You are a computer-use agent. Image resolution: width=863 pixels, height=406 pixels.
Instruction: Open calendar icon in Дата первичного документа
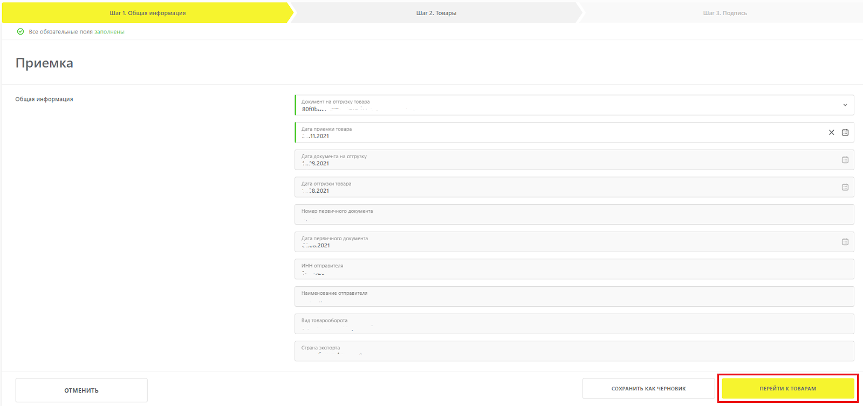pyautogui.click(x=845, y=242)
